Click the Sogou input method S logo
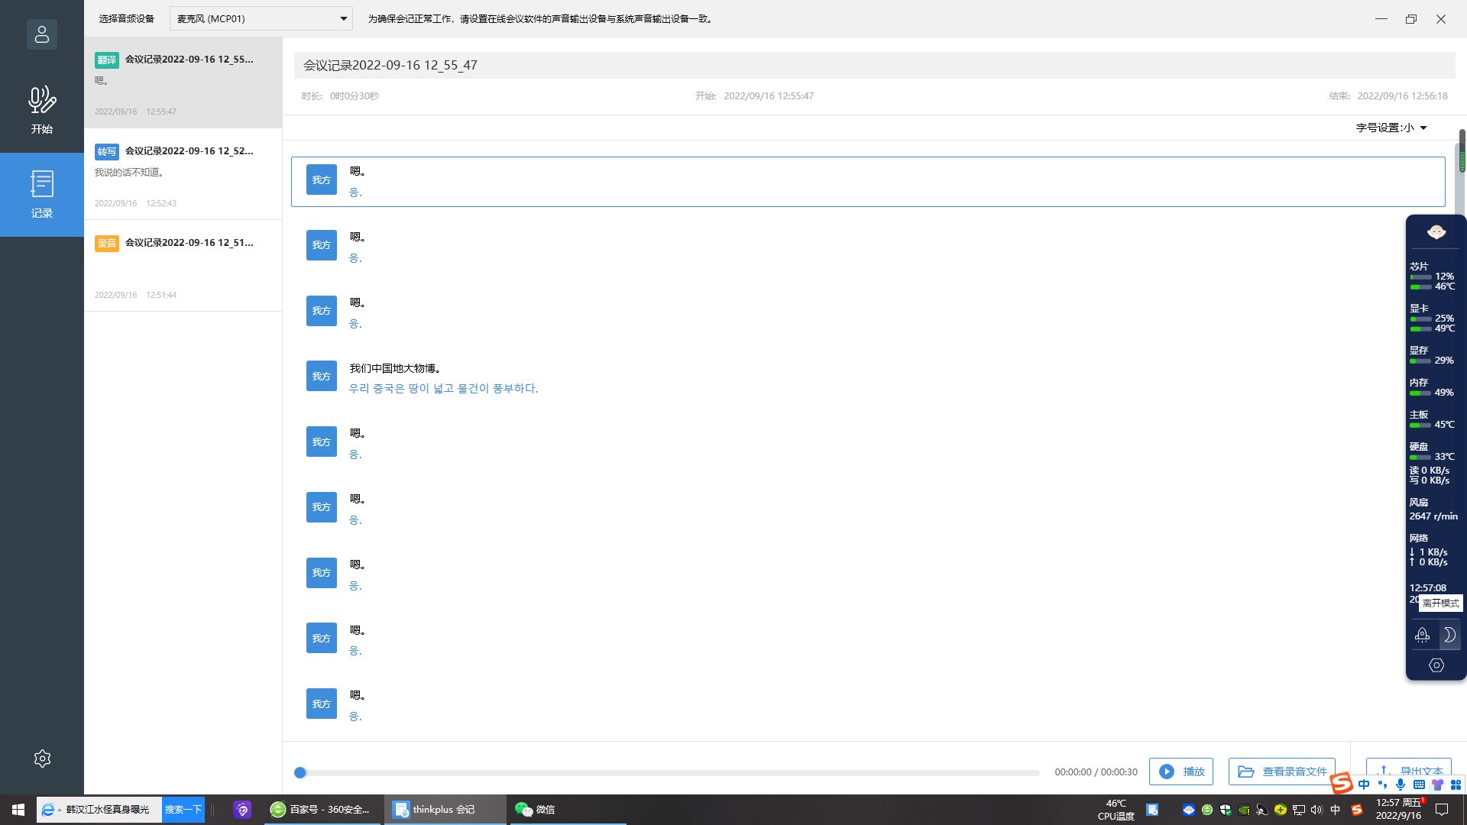Viewport: 1467px width, 825px height. tap(1342, 784)
